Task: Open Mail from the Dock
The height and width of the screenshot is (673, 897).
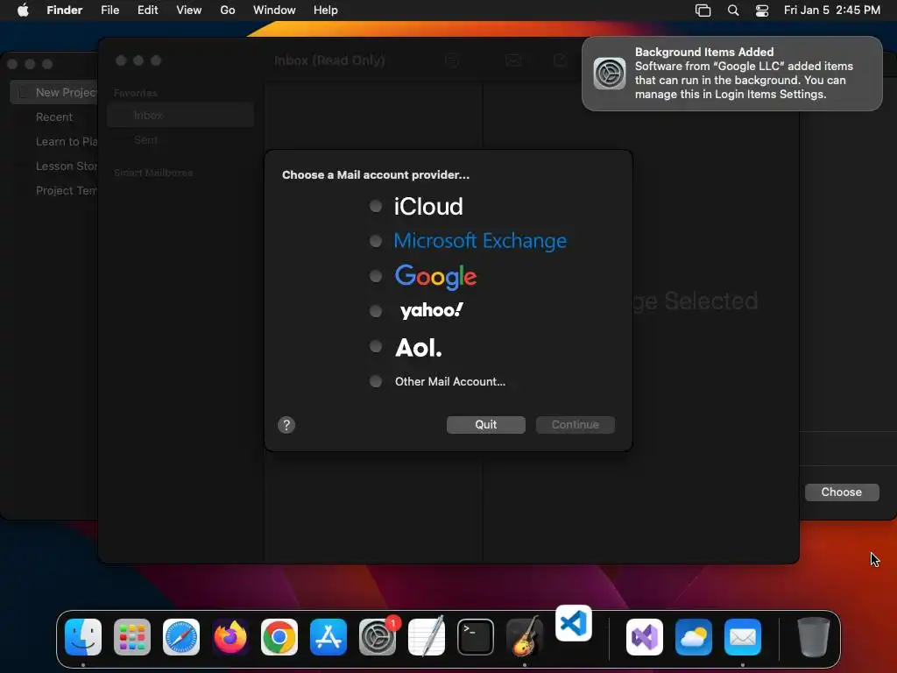Action: [743, 636]
